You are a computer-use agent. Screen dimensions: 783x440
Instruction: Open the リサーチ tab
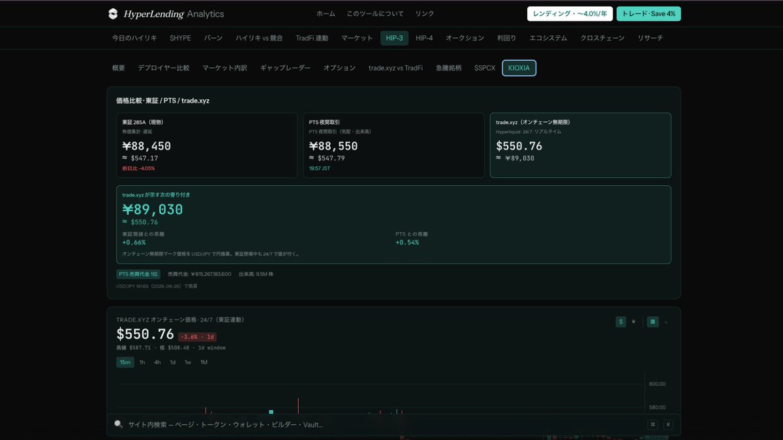(650, 38)
